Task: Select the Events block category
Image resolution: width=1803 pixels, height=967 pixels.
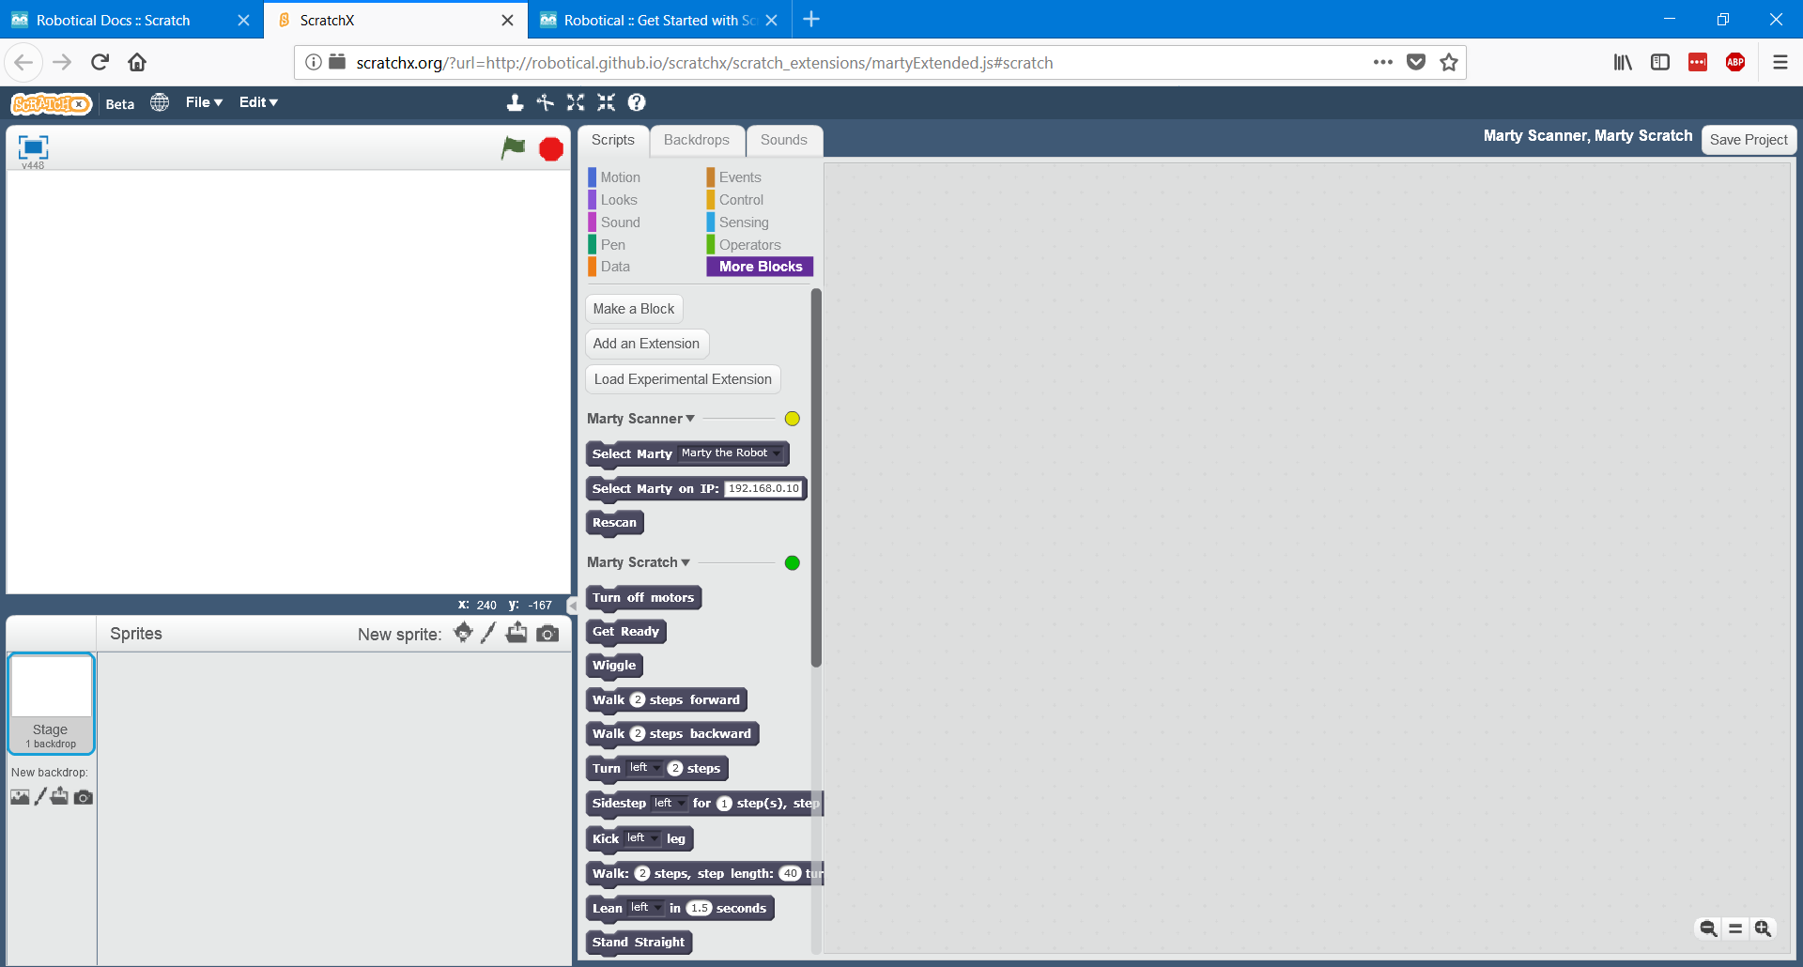Action: coord(740,177)
